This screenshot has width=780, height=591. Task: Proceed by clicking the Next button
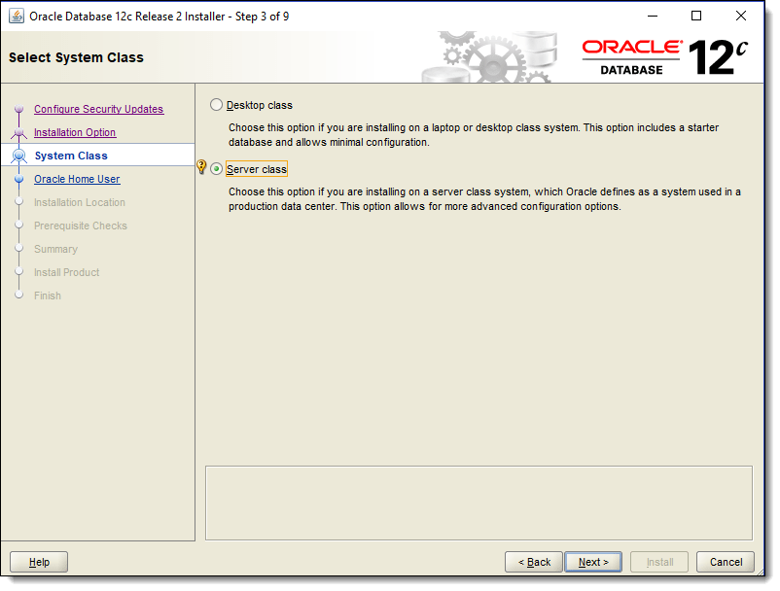[593, 562]
